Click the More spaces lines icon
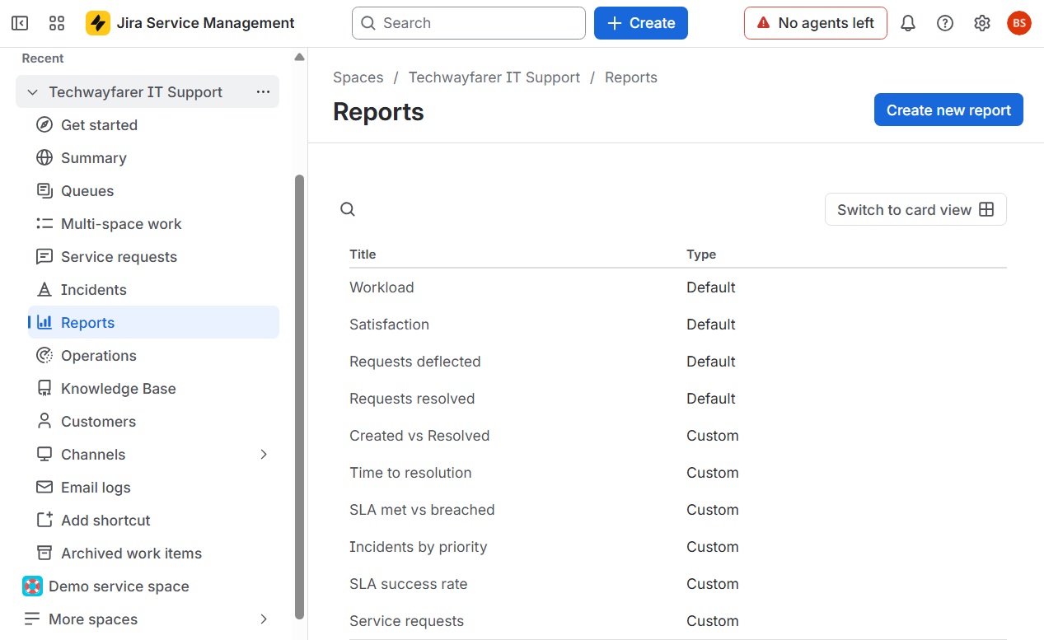This screenshot has width=1044, height=640. [x=32, y=619]
